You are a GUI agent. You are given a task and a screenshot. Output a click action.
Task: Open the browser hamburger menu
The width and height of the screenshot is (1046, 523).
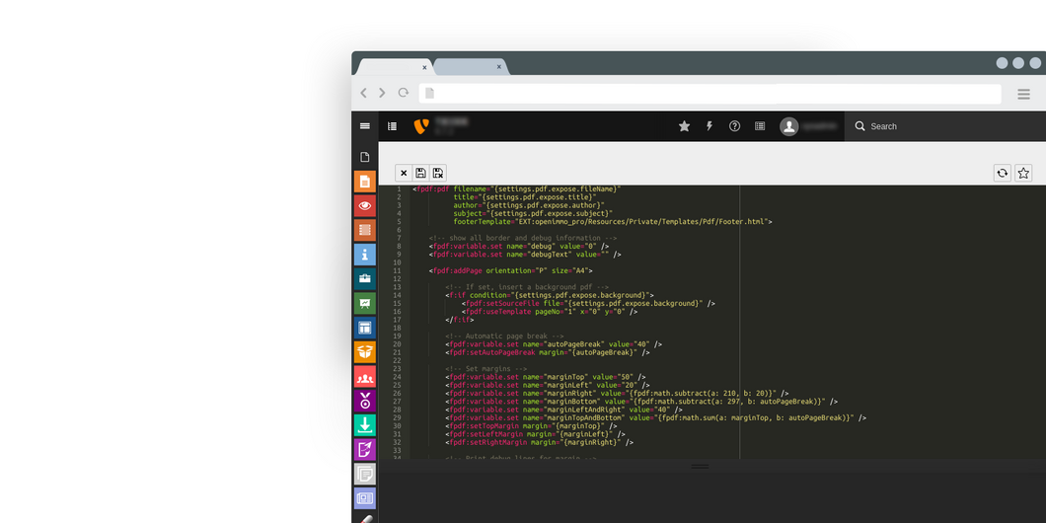point(1023,94)
